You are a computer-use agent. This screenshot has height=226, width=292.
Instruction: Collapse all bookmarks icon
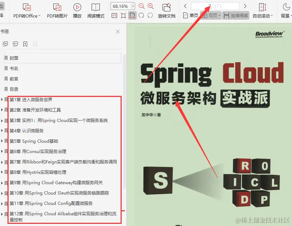click(x=15, y=44)
